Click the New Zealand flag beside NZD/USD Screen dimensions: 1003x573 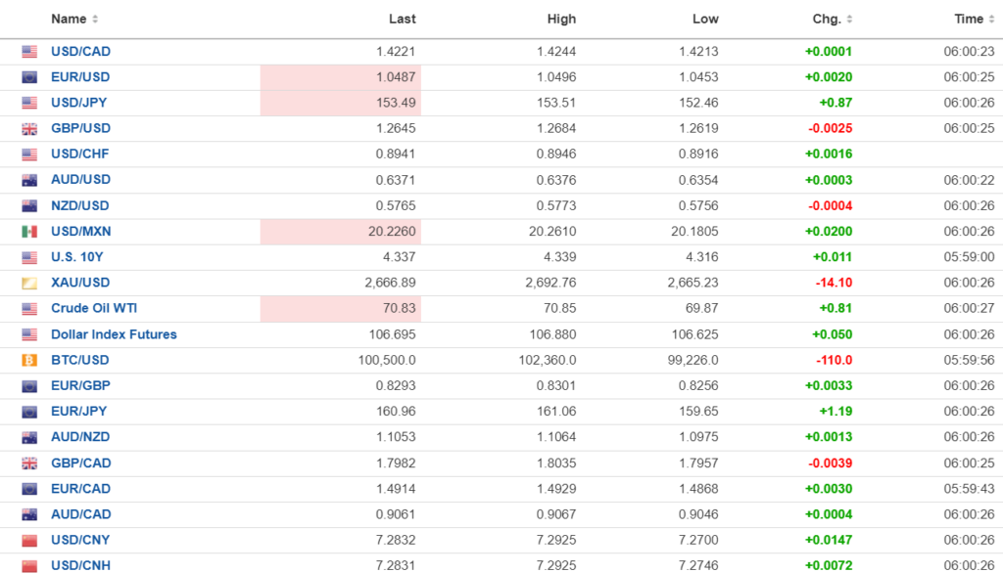(x=29, y=206)
